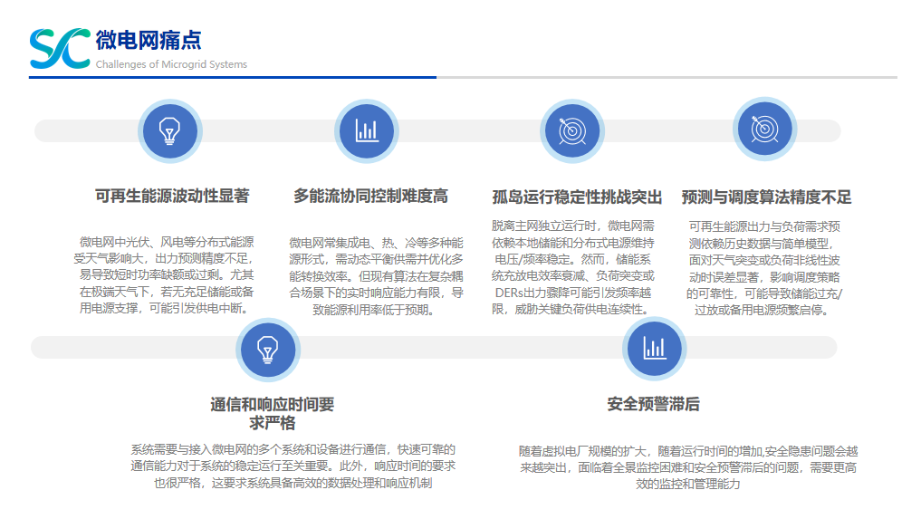Click the lightbulb icon above 通信和响应时间要求严格

tap(267, 348)
